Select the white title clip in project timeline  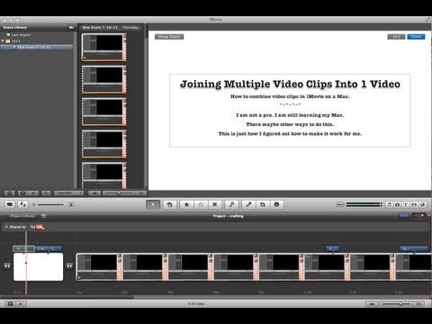(39, 267)
